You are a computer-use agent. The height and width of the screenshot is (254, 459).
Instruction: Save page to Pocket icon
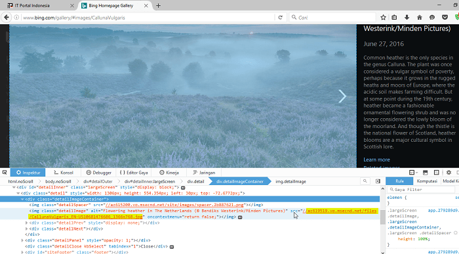point(445,18)
